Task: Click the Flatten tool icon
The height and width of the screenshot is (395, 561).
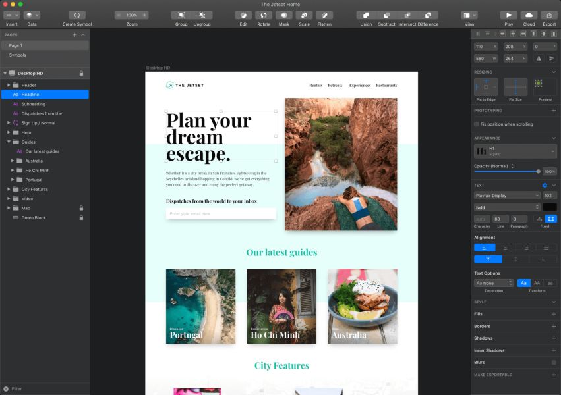Action: (x=324, y=14)
